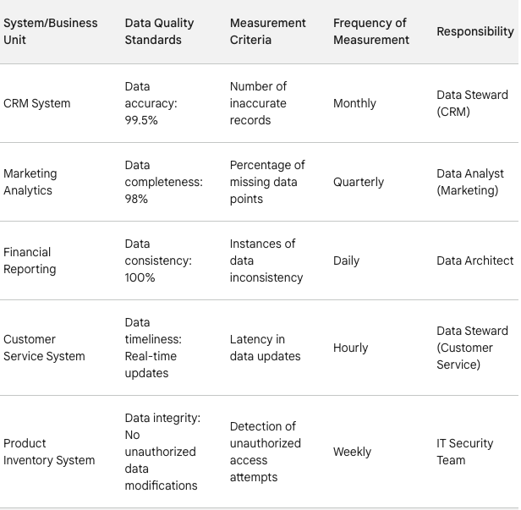
Task: Select the Marketing Analytics cell
Action: coord(30,182)
